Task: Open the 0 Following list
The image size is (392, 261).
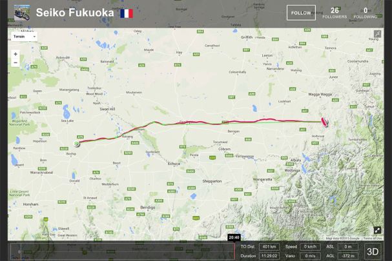Action: click(366, 13)
